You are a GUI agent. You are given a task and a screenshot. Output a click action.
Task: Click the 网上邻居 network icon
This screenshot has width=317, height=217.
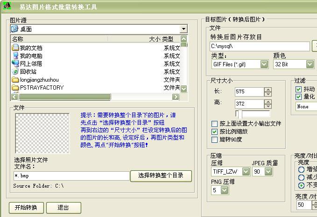[15, 63]
